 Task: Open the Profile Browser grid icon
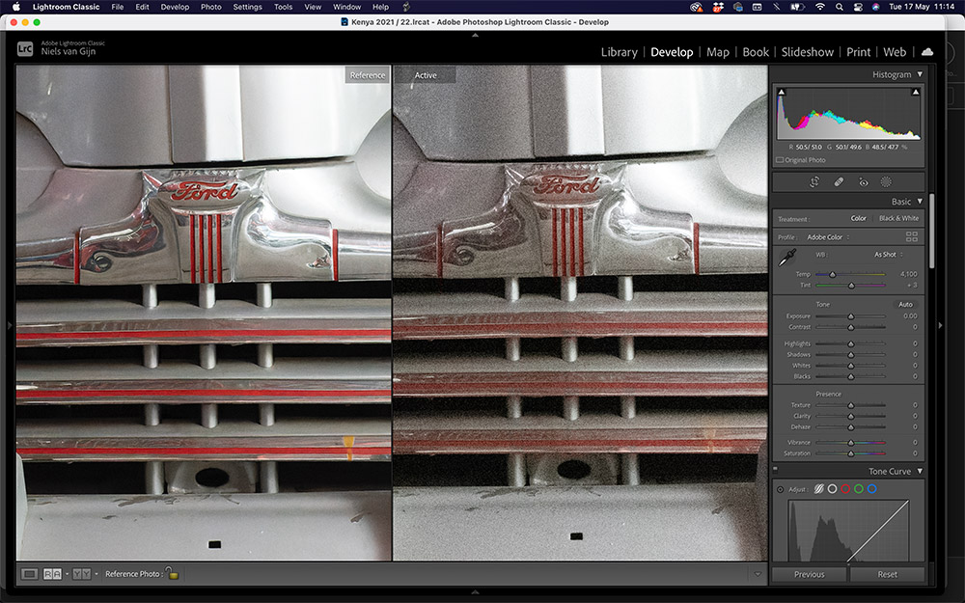(912, 237)
